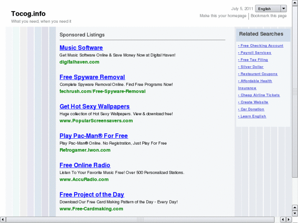Click the vertical scrollbar down arrow at bottom
The width and height of the screenshot is (298, 223).
tap(295, 214)
